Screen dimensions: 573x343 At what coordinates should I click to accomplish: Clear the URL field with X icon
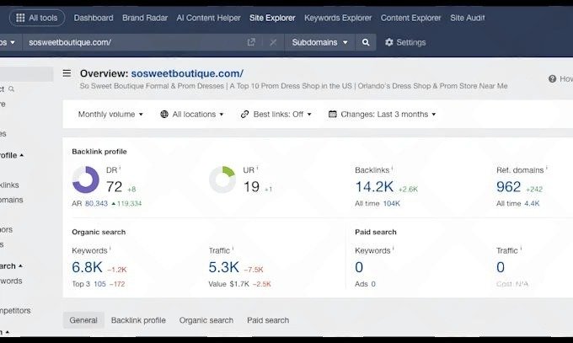(272, 42)
